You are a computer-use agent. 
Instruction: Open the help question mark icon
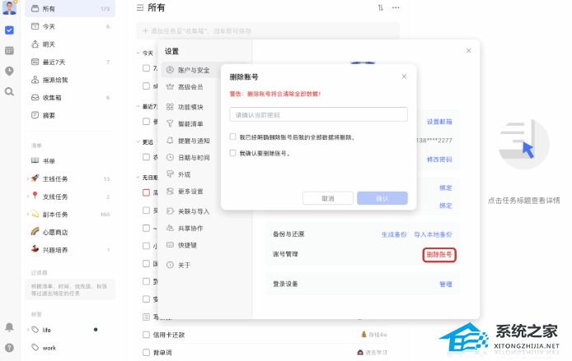click(x=10, y=348)
